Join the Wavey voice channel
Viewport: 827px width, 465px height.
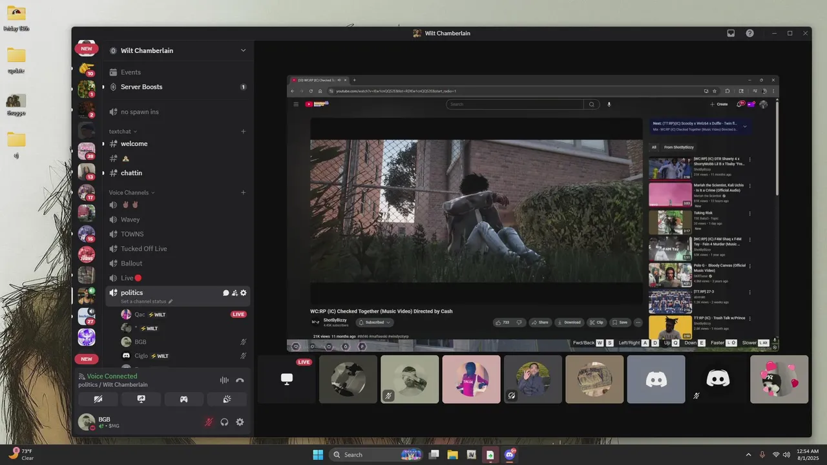[x=178, y=220]
